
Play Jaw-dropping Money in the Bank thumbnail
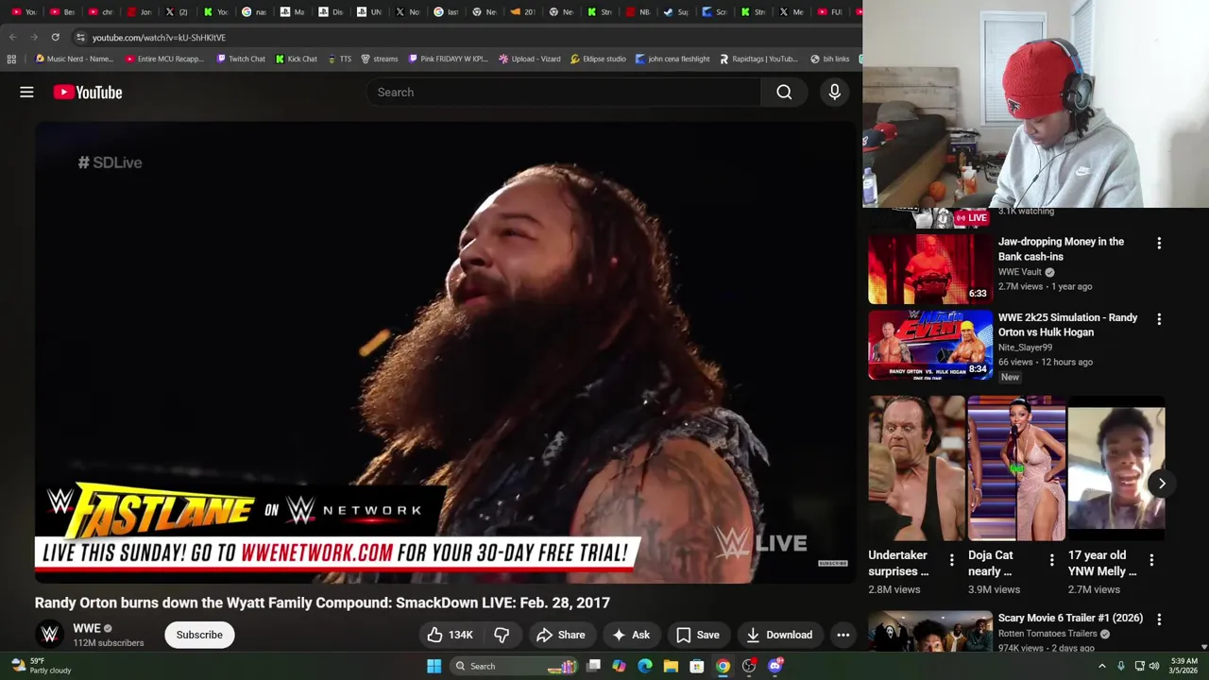(930, 269)
